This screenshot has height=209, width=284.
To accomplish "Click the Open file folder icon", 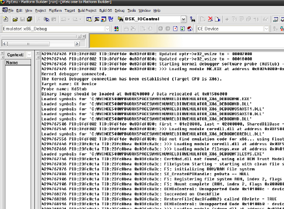I will [x=15, y=19].
